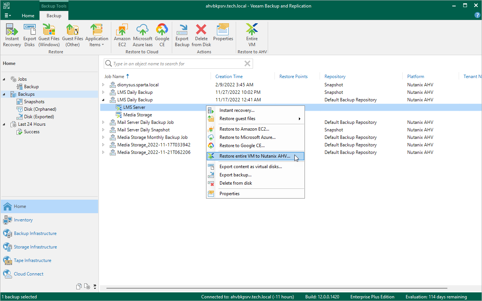Open the Tape Infrastructure view

click(x=49, y=260)
